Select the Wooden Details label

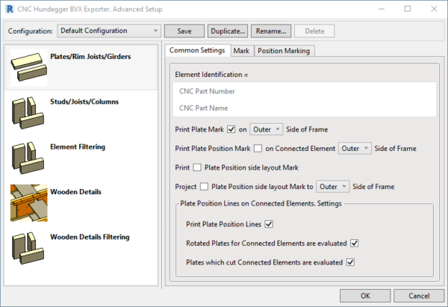click(x=75, y=192)
